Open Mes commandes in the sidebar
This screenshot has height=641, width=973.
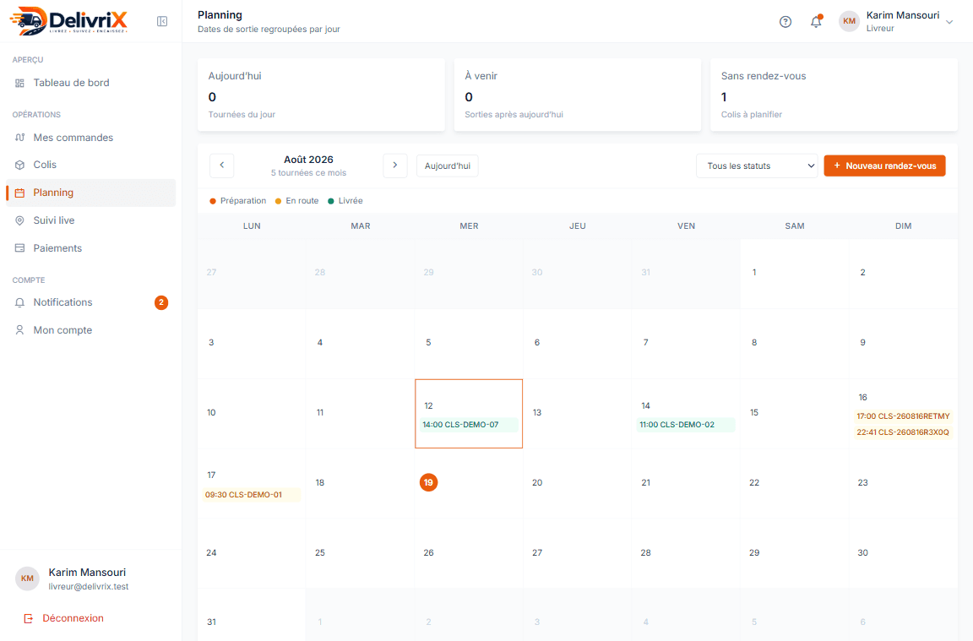90,138
